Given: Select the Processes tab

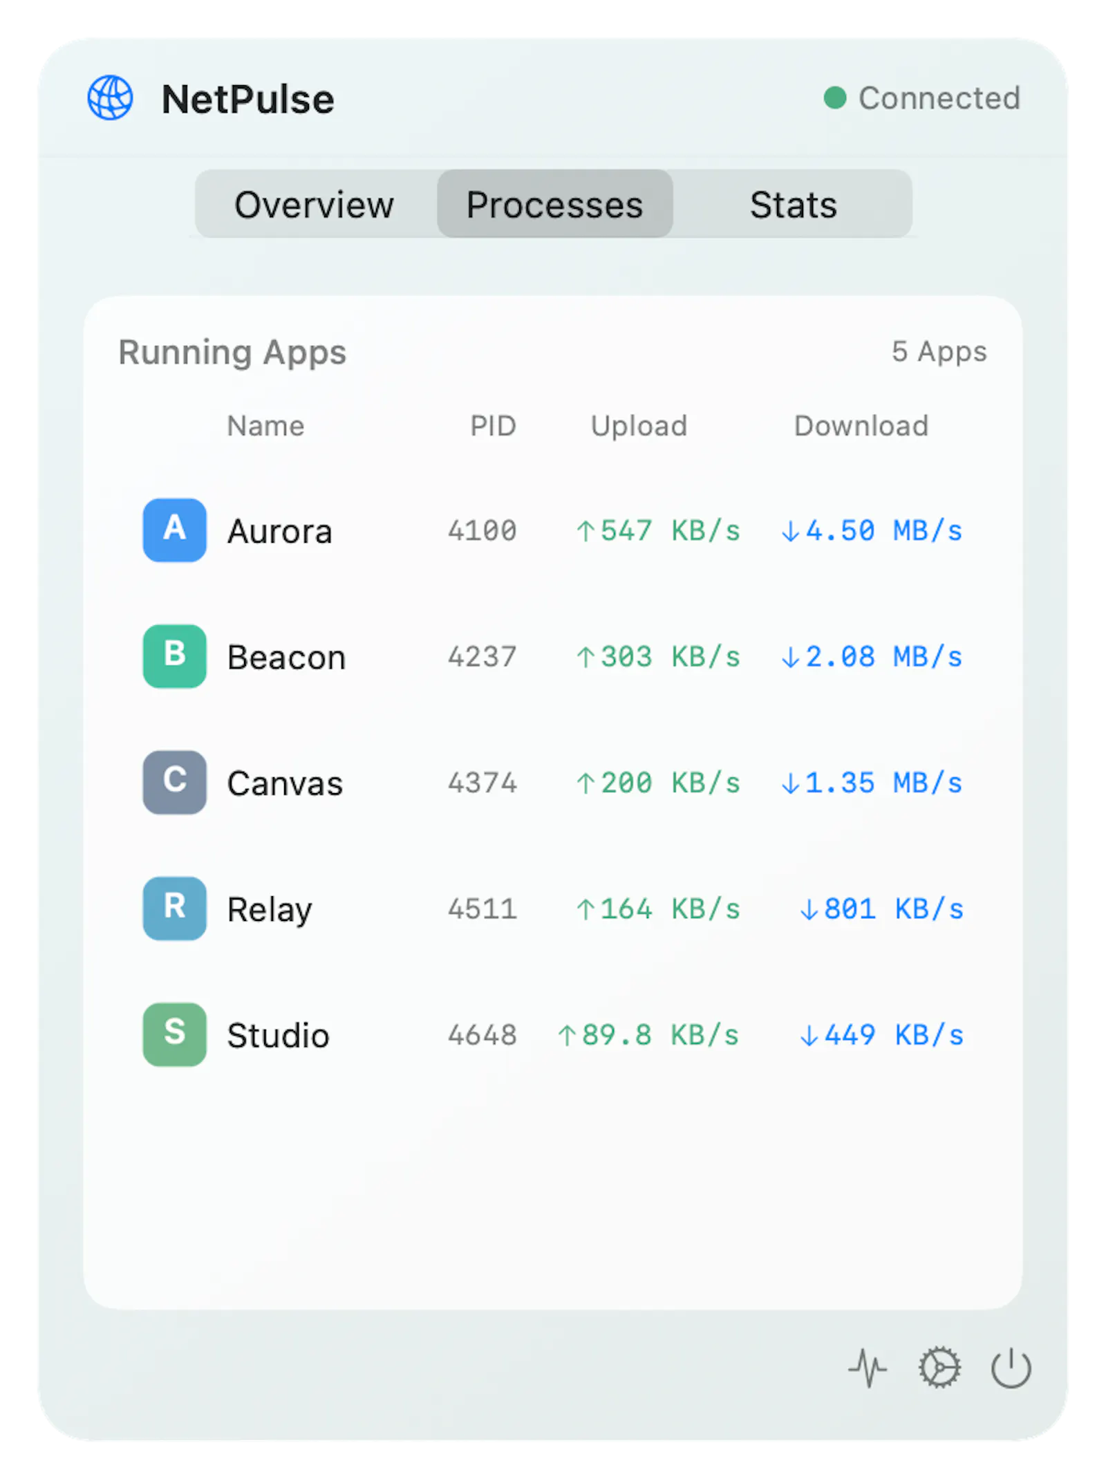Looking at the screenshot, I should click(x=554, y=204).
